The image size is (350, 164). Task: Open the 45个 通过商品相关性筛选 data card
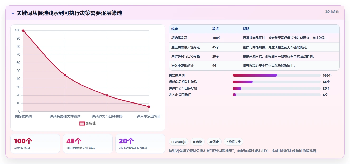[x=88, y=144]
